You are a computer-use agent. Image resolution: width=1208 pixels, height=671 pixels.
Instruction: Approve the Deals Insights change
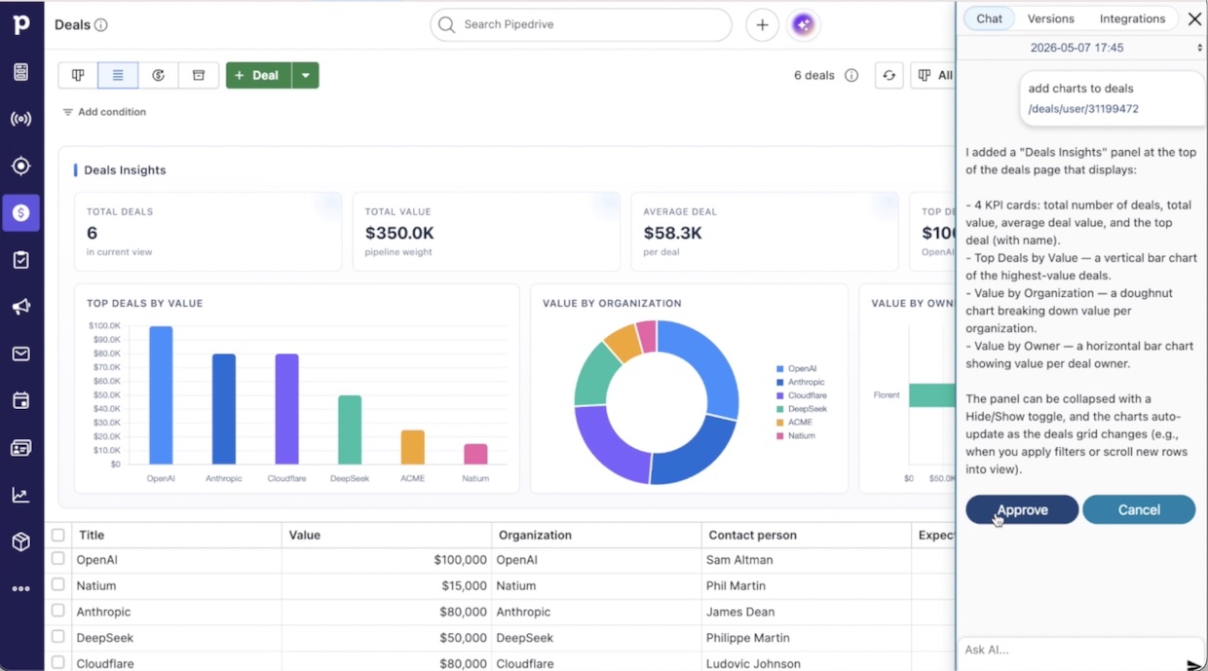(1022, 509)
